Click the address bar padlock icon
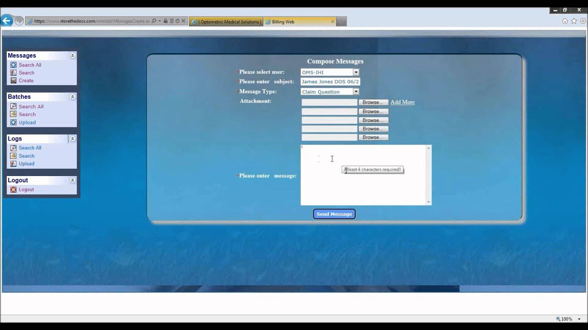This screenshot has height=330, width=588. click(165, 21)
